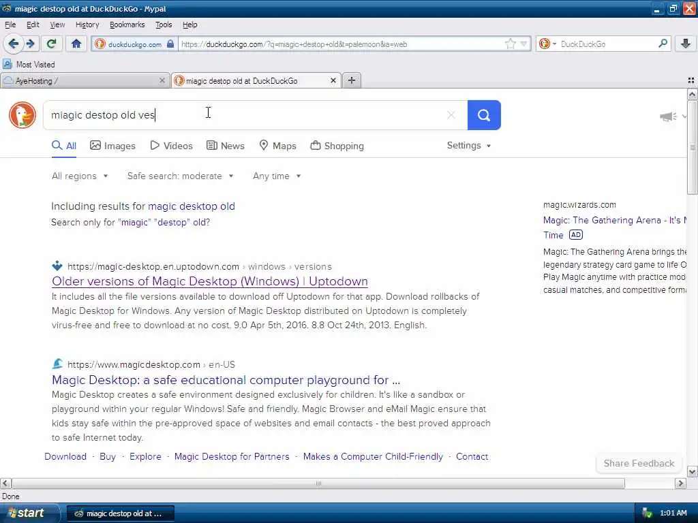Open Makes a Computer Child-Friendly sitelink
The height and width of the screenshot is (523, 698).
point(373,457)
